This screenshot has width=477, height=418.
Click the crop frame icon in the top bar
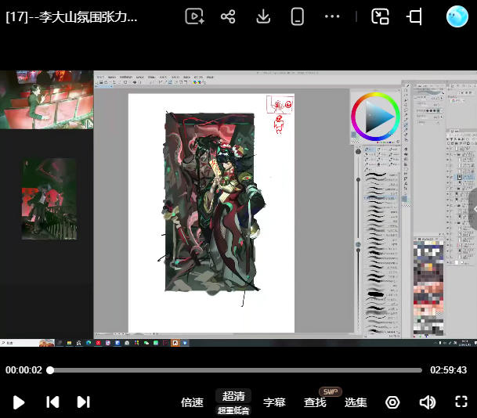414,16
